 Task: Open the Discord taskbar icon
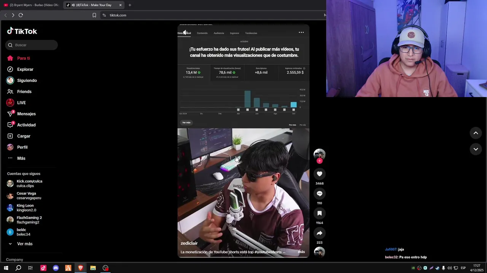tap(56, 268)
